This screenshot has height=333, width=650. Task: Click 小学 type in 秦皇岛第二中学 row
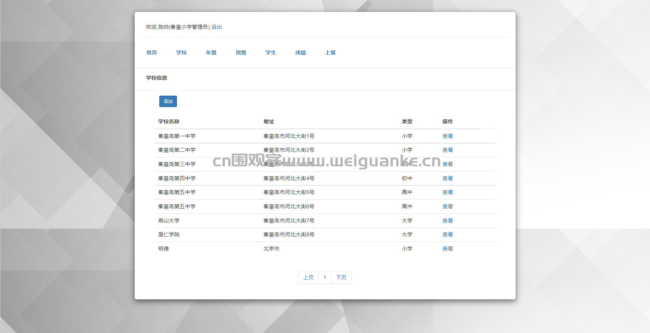pyautogui.click(x=407, y=150)
